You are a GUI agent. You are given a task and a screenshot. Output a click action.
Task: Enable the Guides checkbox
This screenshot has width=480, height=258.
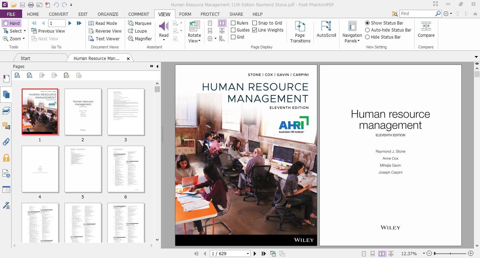tap(240, 30)
